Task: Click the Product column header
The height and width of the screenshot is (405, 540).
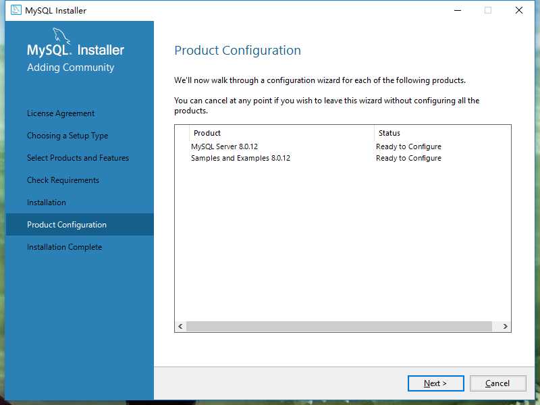Action: pos(281,133)
